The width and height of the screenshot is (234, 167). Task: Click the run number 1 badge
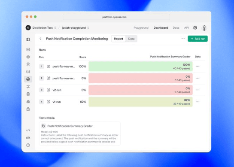coord(42,66)
